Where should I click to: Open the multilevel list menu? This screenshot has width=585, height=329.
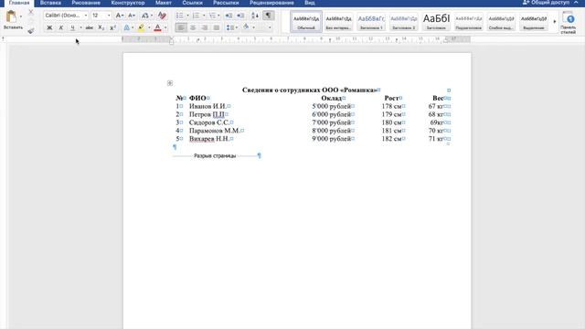pyautogui.click(x=213, y=16)
